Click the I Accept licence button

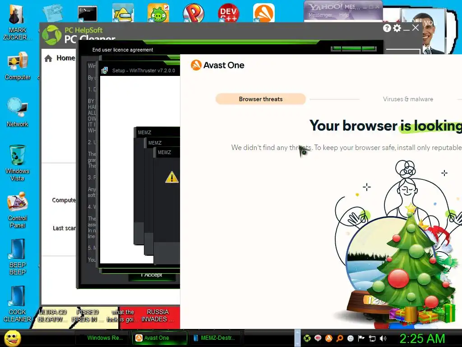(x=152, y=275)
